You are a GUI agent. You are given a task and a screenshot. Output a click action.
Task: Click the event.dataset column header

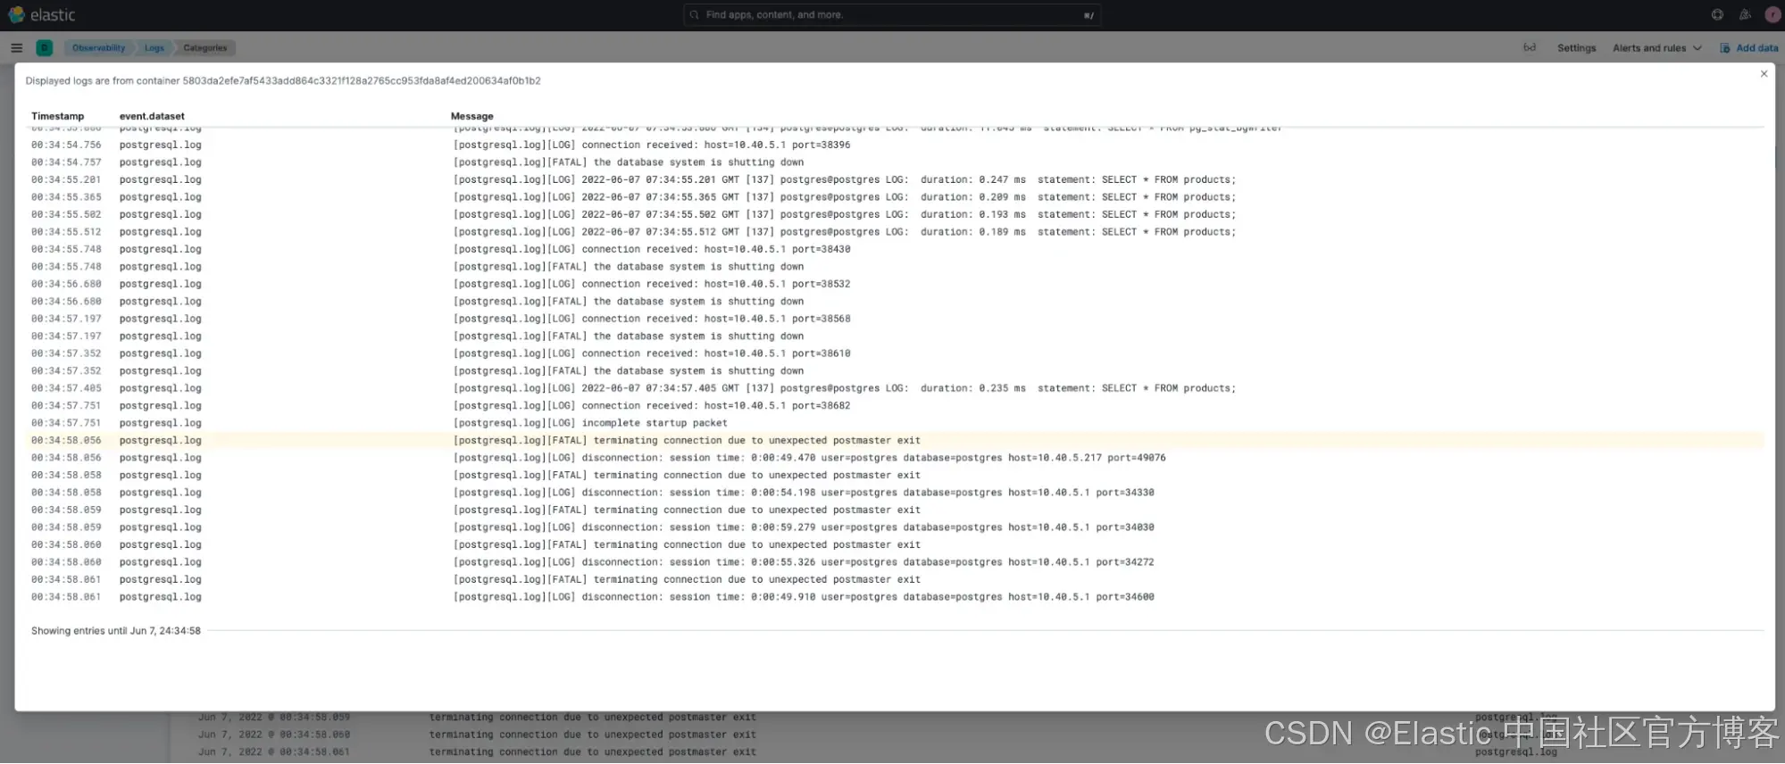tap(152, 116)
